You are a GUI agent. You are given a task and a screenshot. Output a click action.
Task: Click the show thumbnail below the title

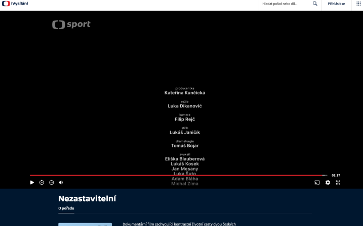[85, 224]
